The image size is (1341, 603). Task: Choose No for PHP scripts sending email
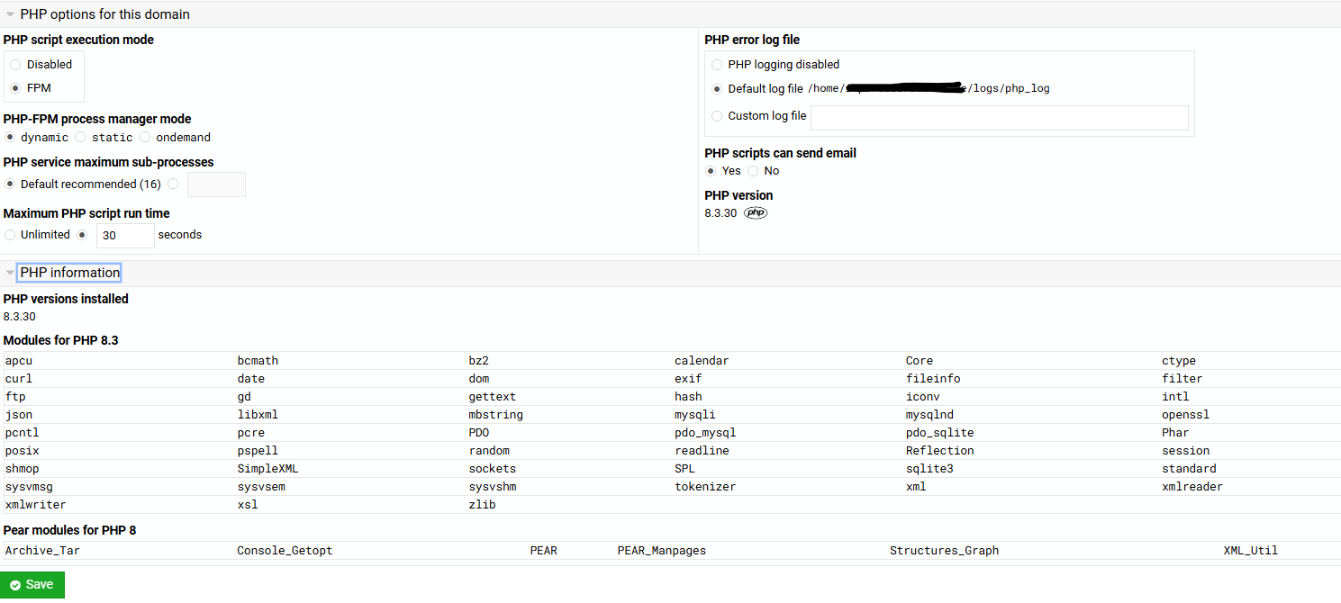(753, 171)
